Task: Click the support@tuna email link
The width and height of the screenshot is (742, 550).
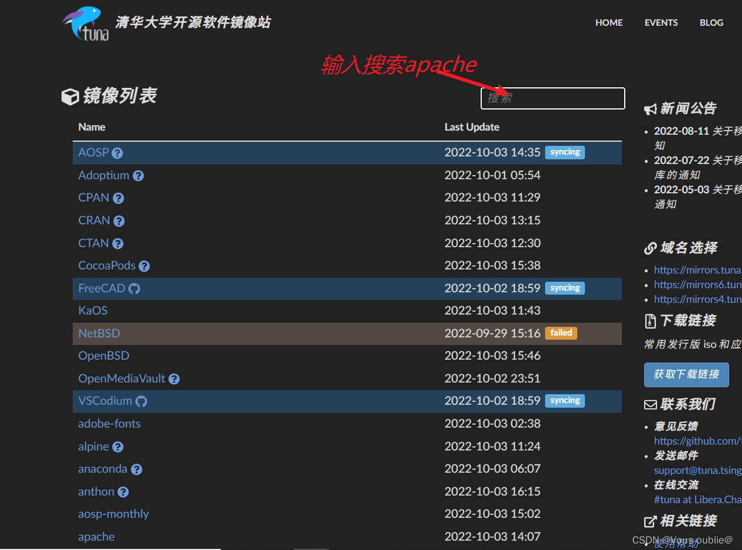Action: (698, 470)
